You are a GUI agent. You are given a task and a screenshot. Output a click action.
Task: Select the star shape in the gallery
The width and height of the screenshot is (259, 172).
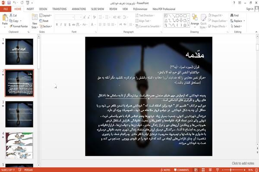(185, 25)
